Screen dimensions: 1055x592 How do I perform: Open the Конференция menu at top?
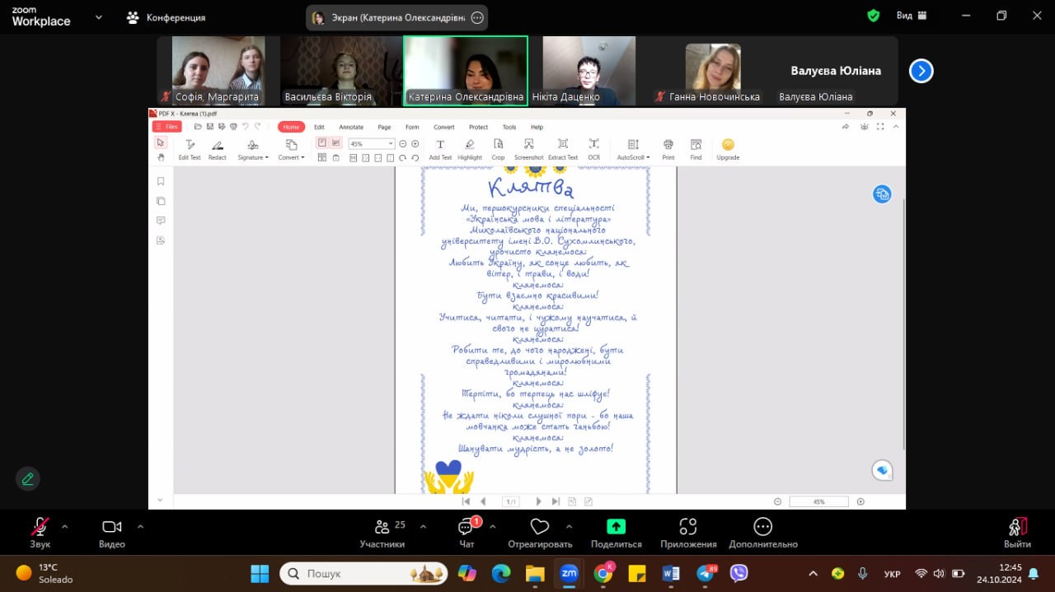(x=167, y=17)
